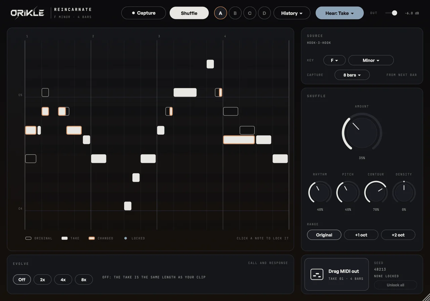This screenshot has height=301, width=430.
Task: Set Evolve to 4x
Action: (63, 279)
